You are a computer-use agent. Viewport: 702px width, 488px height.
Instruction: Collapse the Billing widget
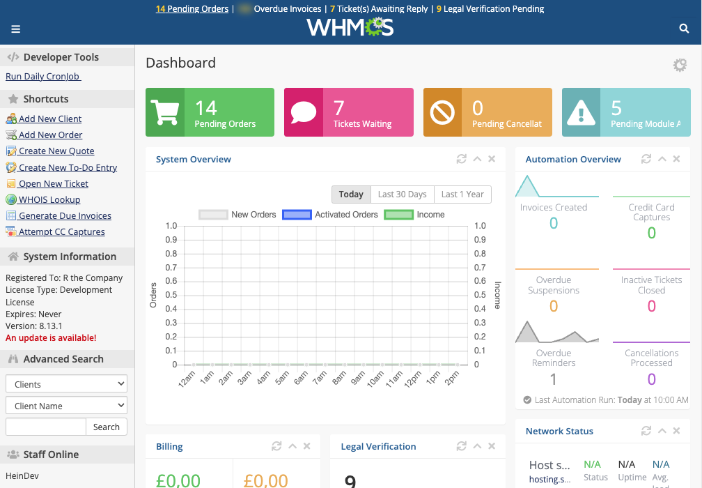[292, 446]
